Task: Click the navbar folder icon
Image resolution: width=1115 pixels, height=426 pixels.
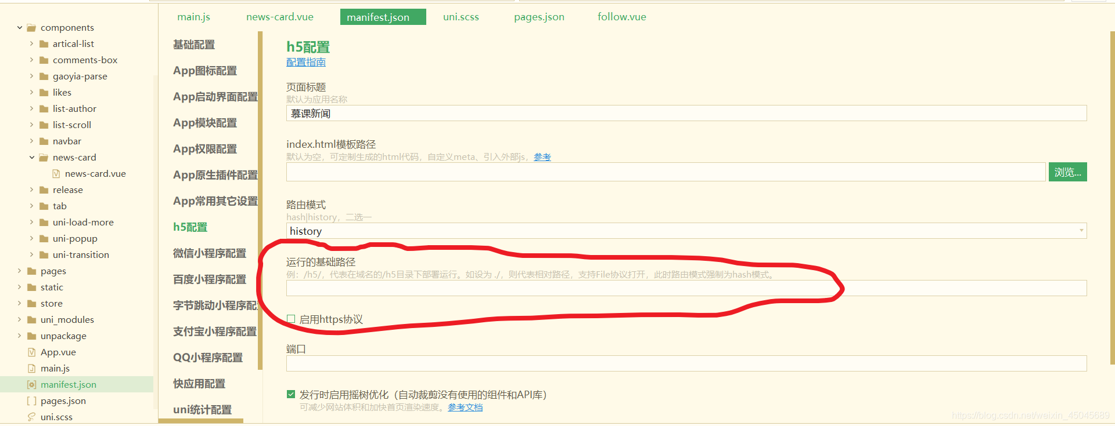Action: [44, 141]
